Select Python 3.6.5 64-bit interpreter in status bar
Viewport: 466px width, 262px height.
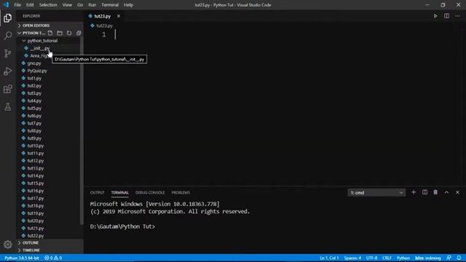(x=22, y=258)
